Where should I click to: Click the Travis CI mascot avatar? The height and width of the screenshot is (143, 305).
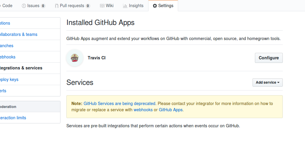75,58
